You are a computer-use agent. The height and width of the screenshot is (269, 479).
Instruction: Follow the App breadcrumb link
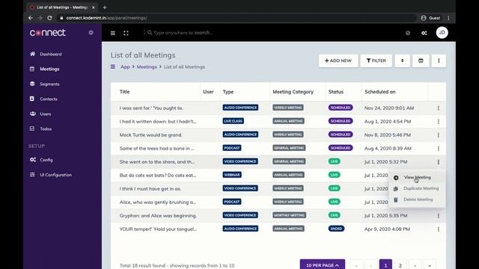tap(125, 67)
